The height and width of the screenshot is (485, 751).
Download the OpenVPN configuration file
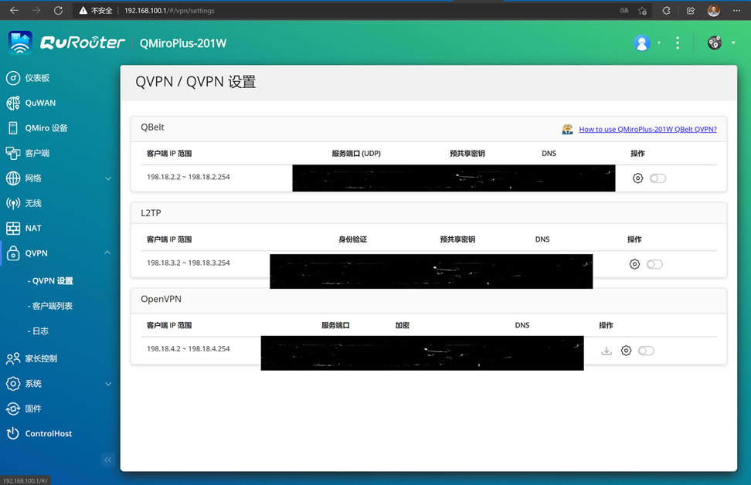[607, 351]
